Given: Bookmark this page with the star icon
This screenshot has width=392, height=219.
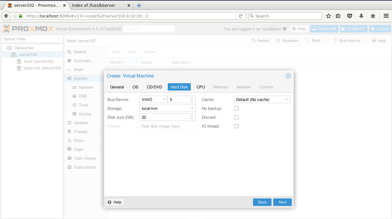Looking at the screenshot, I should pyautogui.click(x=329, y=16).
